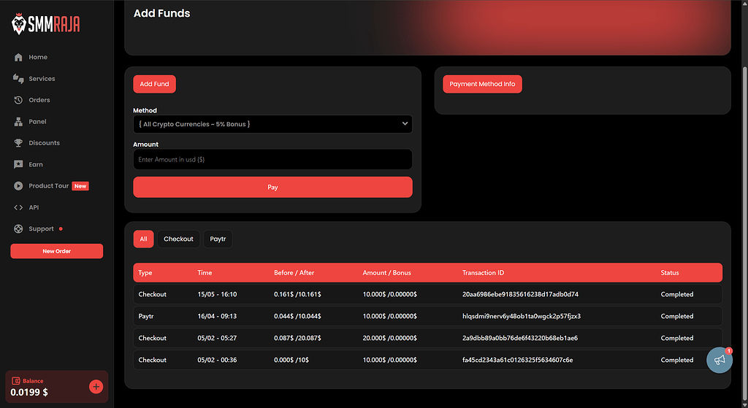Select transaction ID fa45cd2343a61c0126325f5634607c6e
The height and width of the screenshot is (408, 748).
pyautogui.click(x=518, y=361)
